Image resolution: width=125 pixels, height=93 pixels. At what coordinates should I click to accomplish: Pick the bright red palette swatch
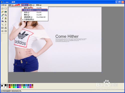[x=9, y=87]
